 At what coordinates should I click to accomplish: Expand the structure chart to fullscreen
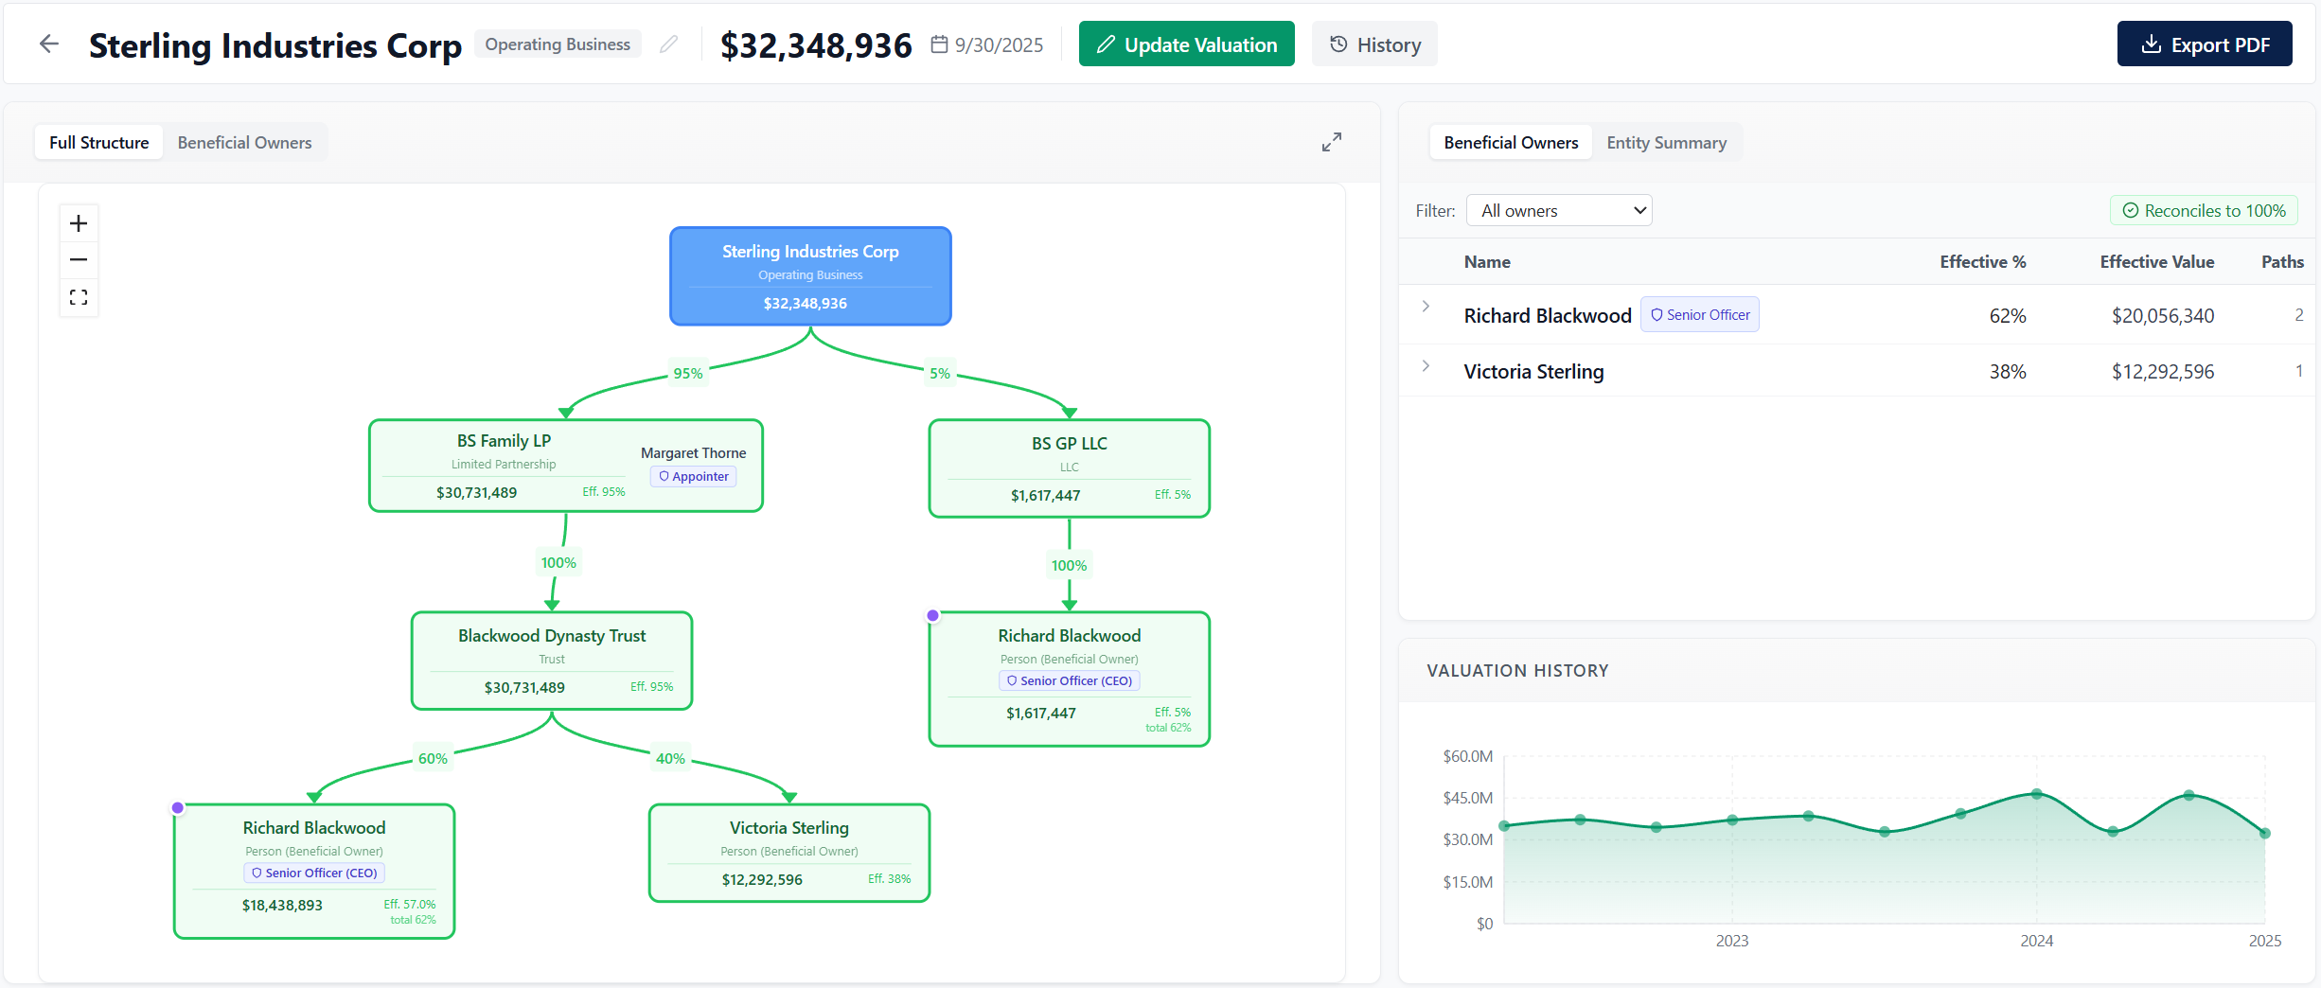pyautogui.click(x=1332, y=142)
